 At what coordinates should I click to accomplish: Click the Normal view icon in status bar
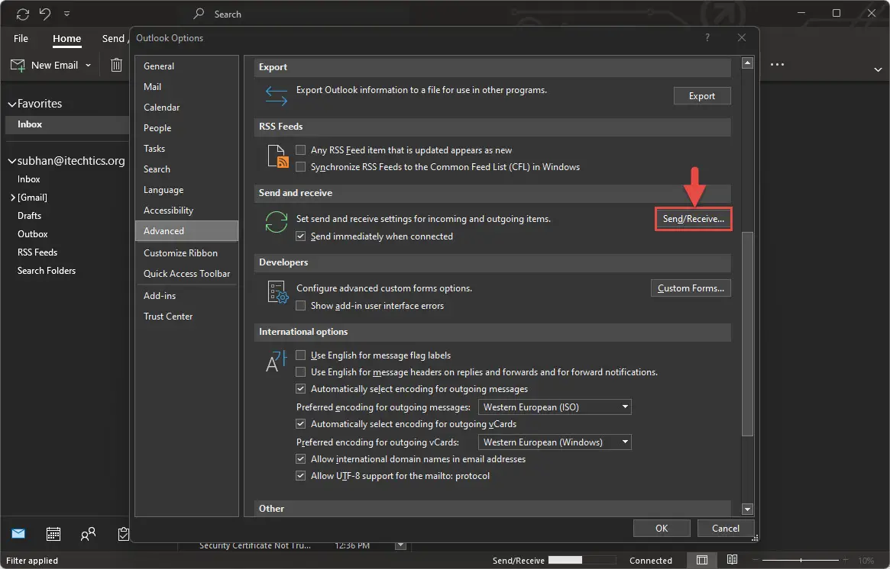tap(702, 560)
